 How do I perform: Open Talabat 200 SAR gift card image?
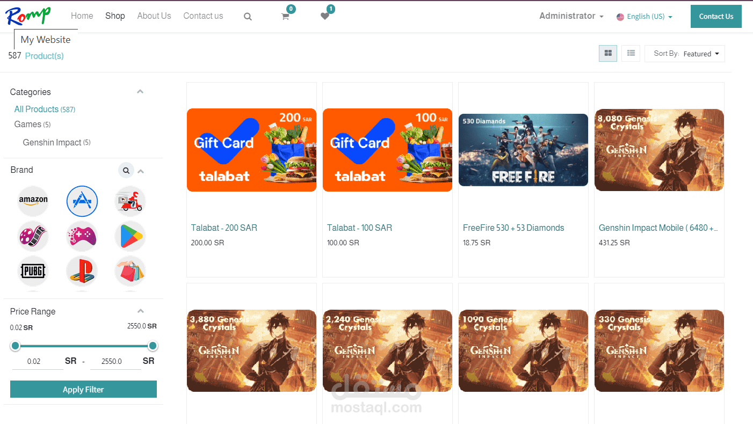(251, 150)
